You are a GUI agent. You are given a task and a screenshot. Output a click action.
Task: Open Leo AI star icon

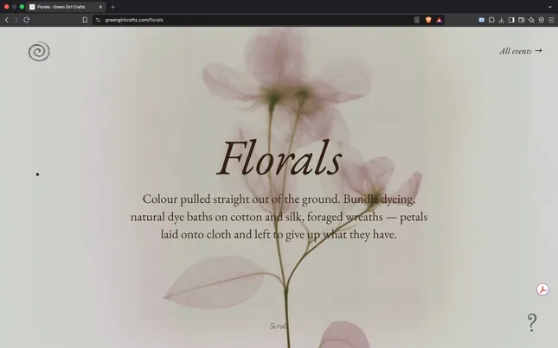tap(531, 20)
